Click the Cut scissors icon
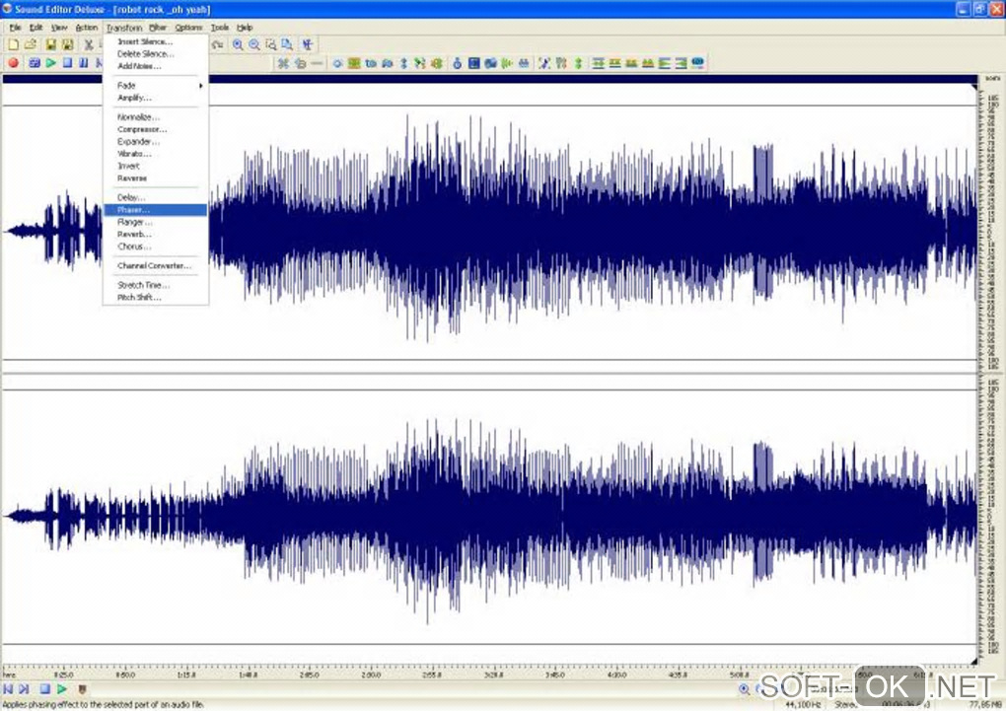This screenshot has width=1006, height=711. pos(88,45)
